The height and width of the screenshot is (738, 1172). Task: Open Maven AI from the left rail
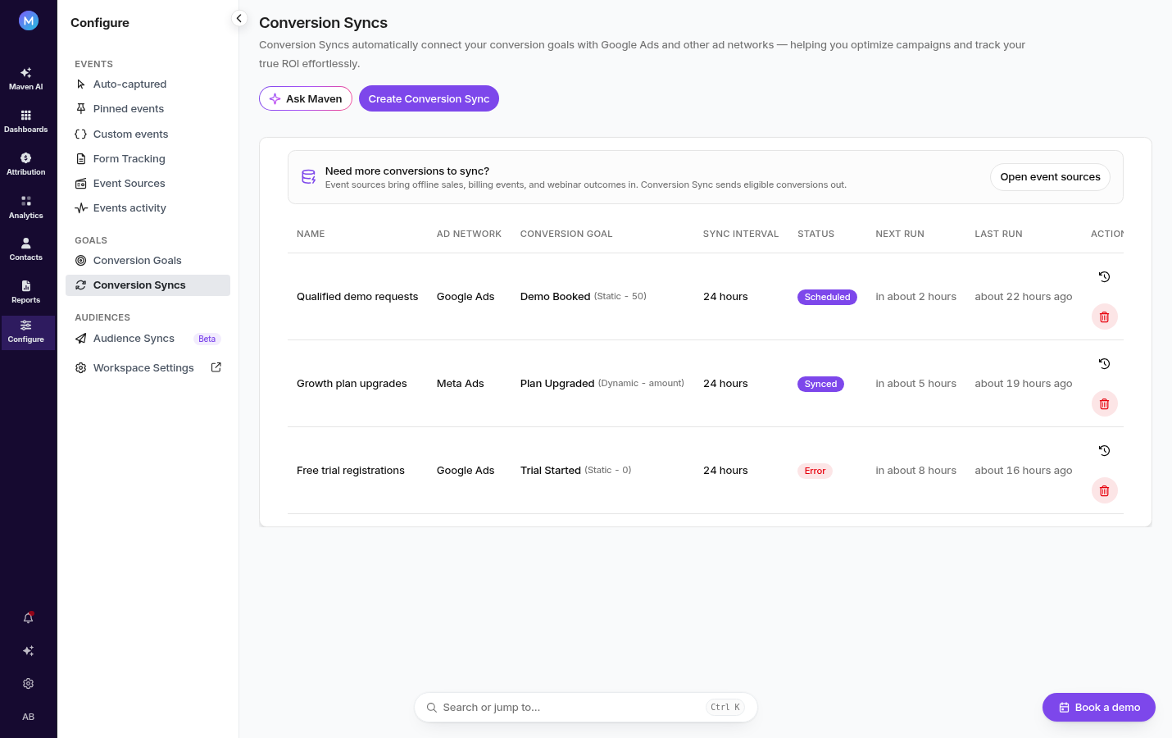pyautogui.click(x=26, y=79)
